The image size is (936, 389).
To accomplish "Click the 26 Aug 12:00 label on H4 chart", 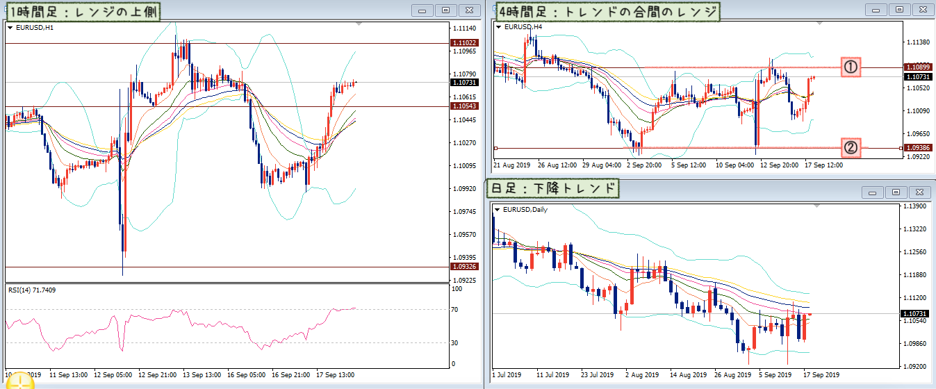I will click(556, 165).
